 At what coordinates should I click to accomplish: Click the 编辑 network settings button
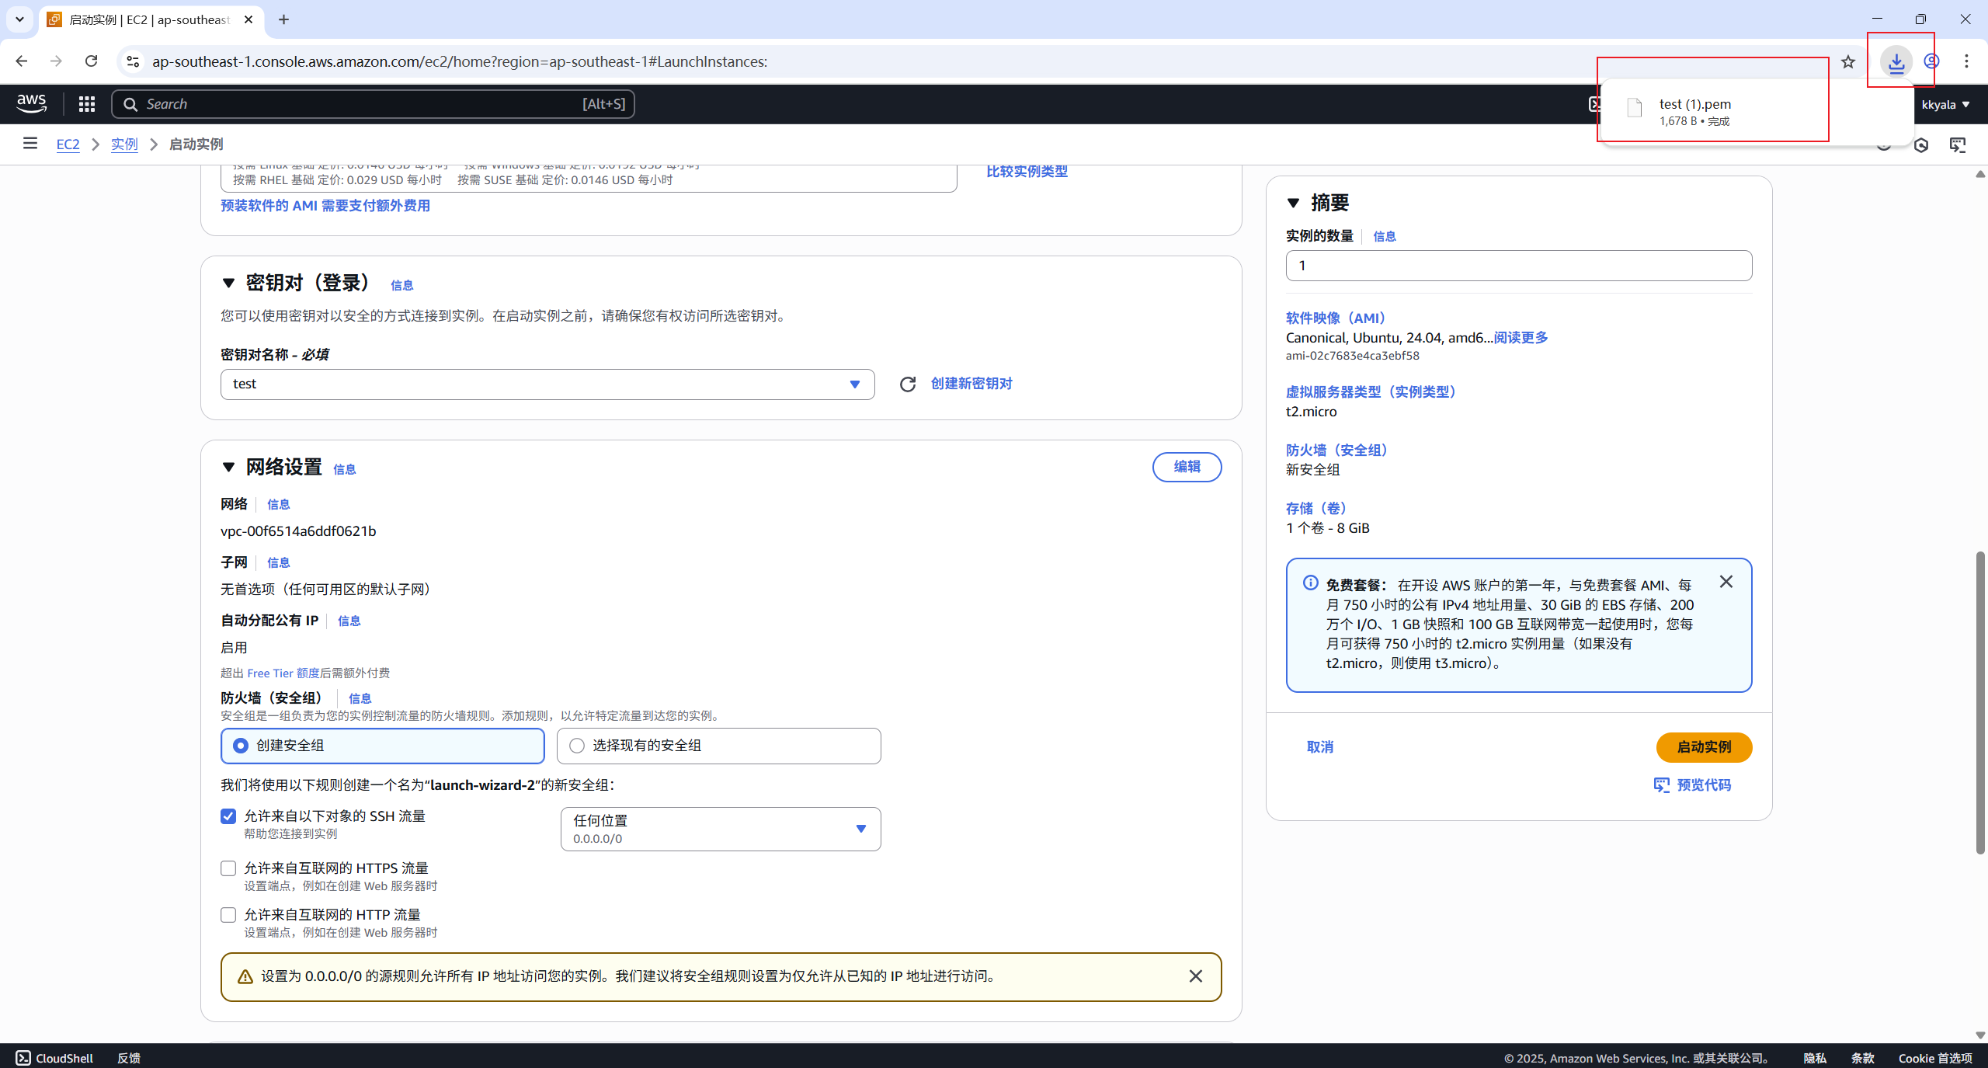tap(1187, 467)
